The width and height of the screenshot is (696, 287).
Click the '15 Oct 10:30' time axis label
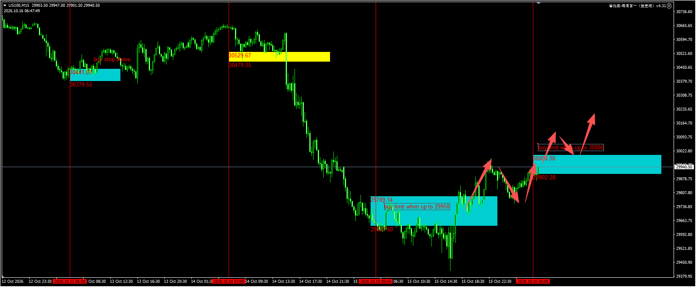(419, 282)
